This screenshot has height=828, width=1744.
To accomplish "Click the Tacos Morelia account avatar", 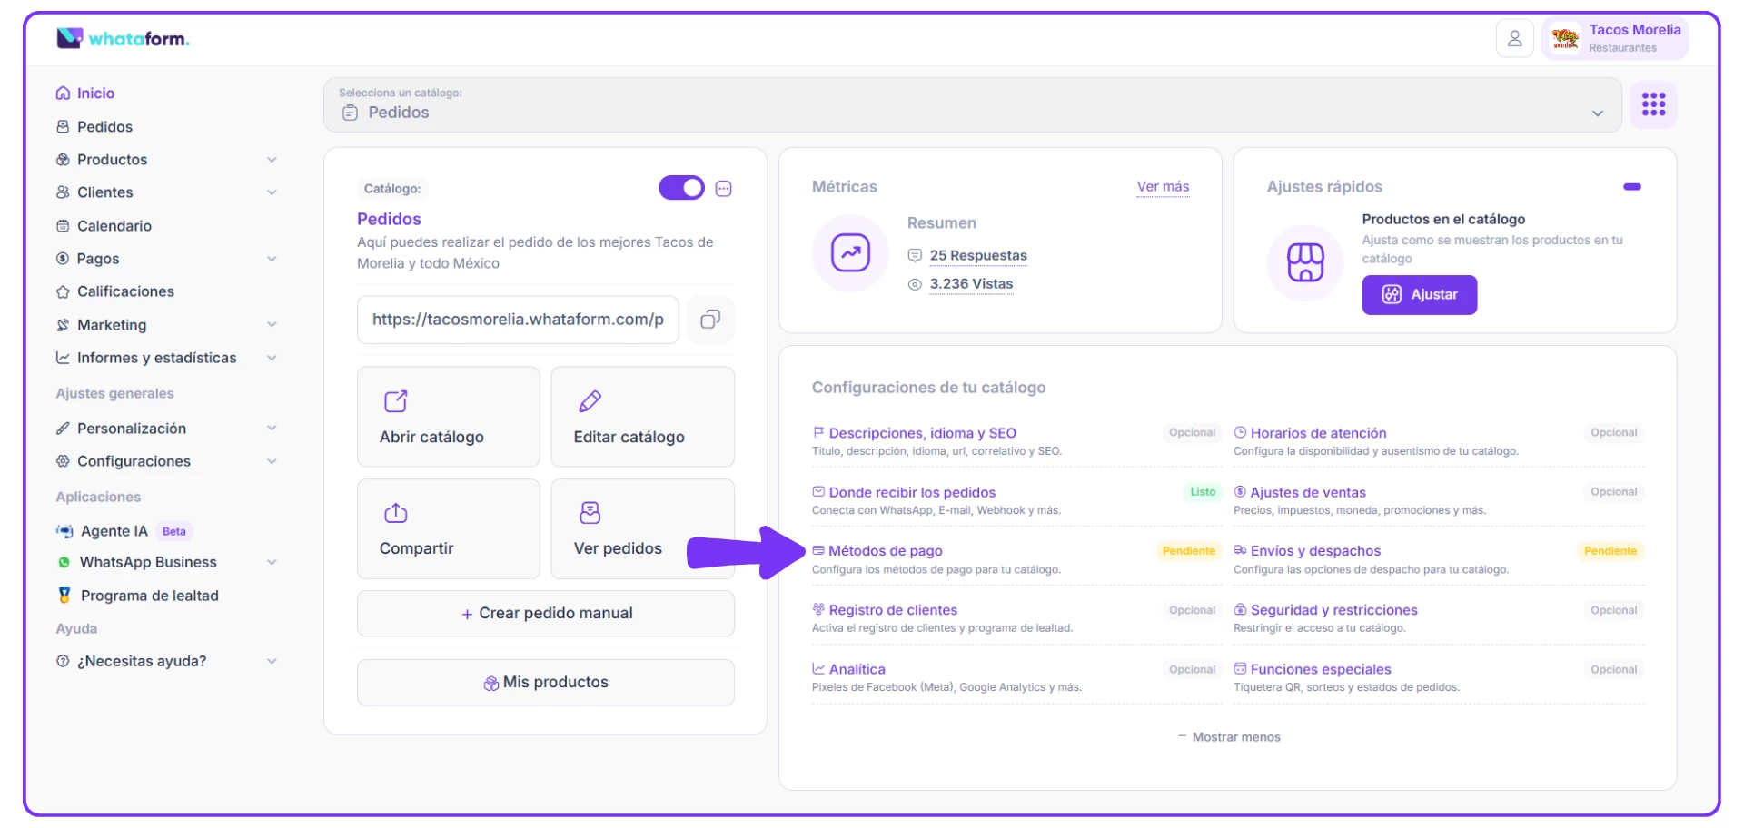I will [1565, 39].
